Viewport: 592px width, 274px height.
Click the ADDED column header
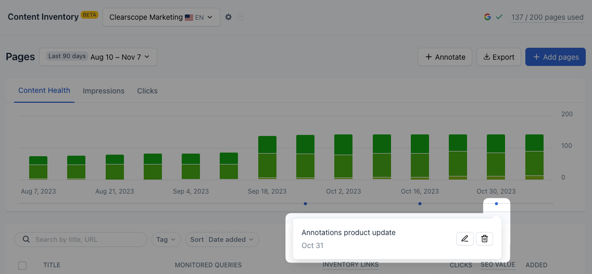pos(536,265)
